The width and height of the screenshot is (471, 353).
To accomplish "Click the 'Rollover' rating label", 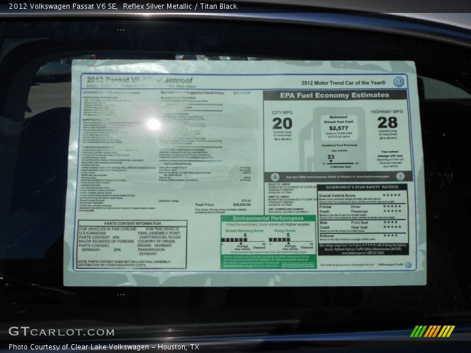I will pos(327,236).
